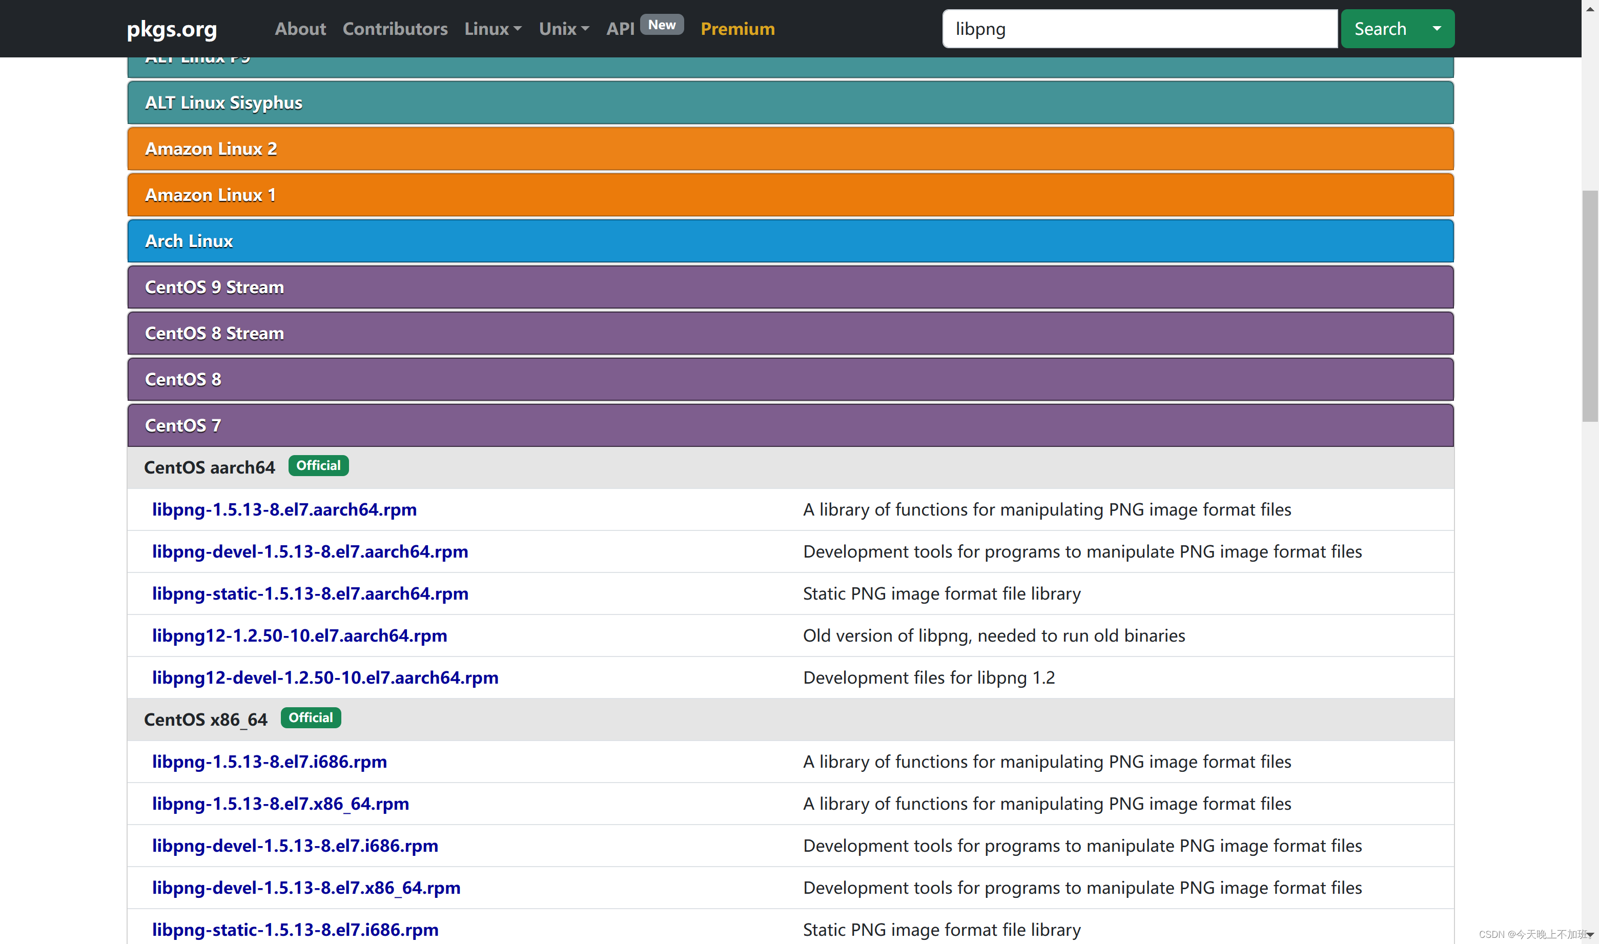Viewport: 1599px width, 944px height.
Task: Open libpng-devel-1.5.13-8.el7.x86_64.rpm link
Action: (x=306, y=888)
